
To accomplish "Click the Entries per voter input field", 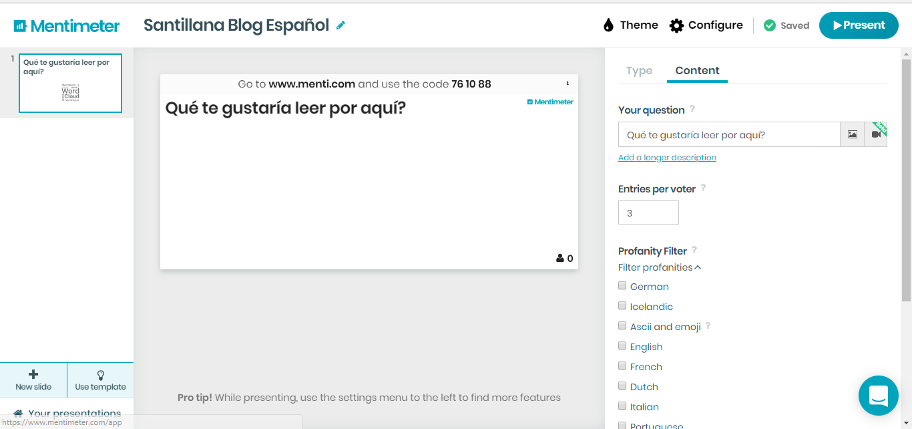I will (x=648, y=213).
